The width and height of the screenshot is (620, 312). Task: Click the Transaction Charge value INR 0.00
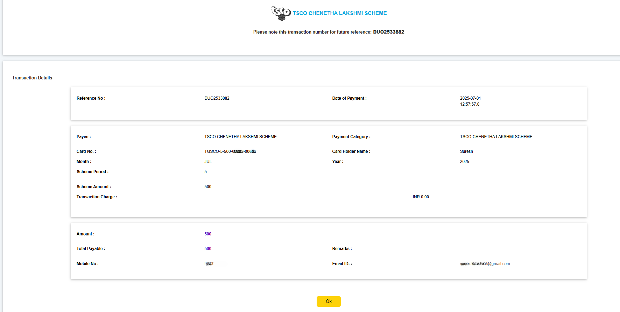[x=421, y=197]
